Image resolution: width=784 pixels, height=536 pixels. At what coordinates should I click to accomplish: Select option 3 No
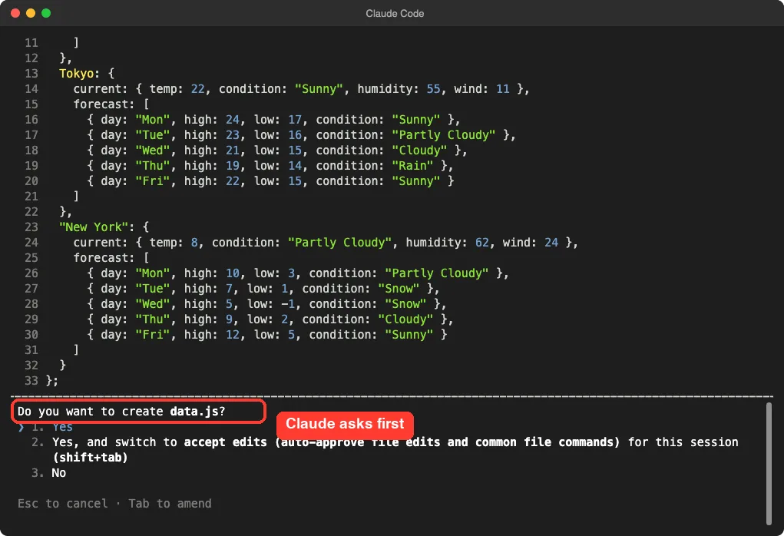tap(49, 473)
